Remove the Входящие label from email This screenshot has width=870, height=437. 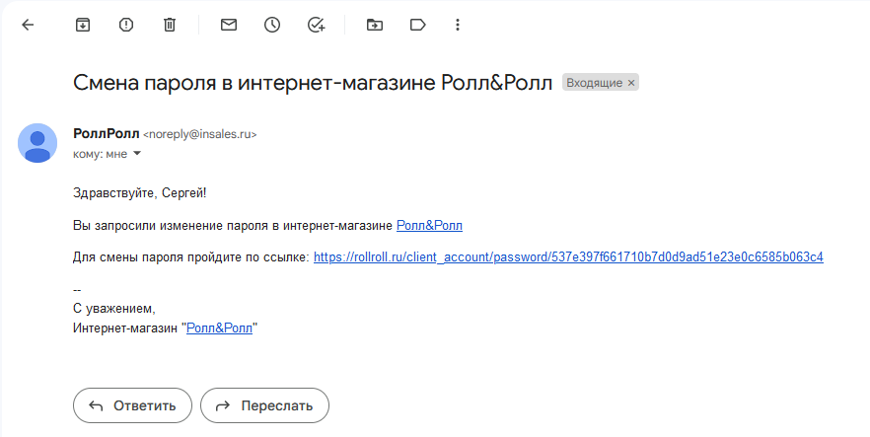(x=631, y=83)
